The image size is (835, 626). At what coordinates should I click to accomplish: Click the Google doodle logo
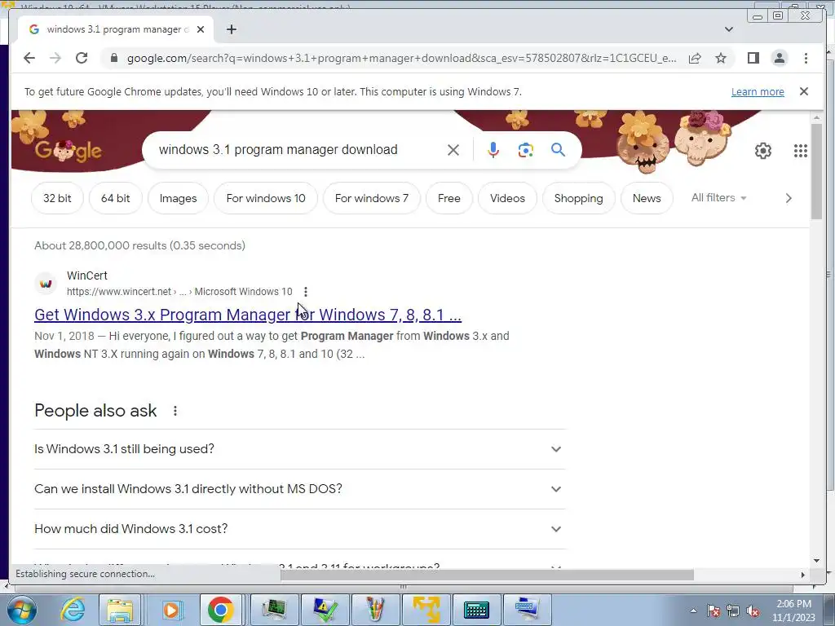pos(68,151)
